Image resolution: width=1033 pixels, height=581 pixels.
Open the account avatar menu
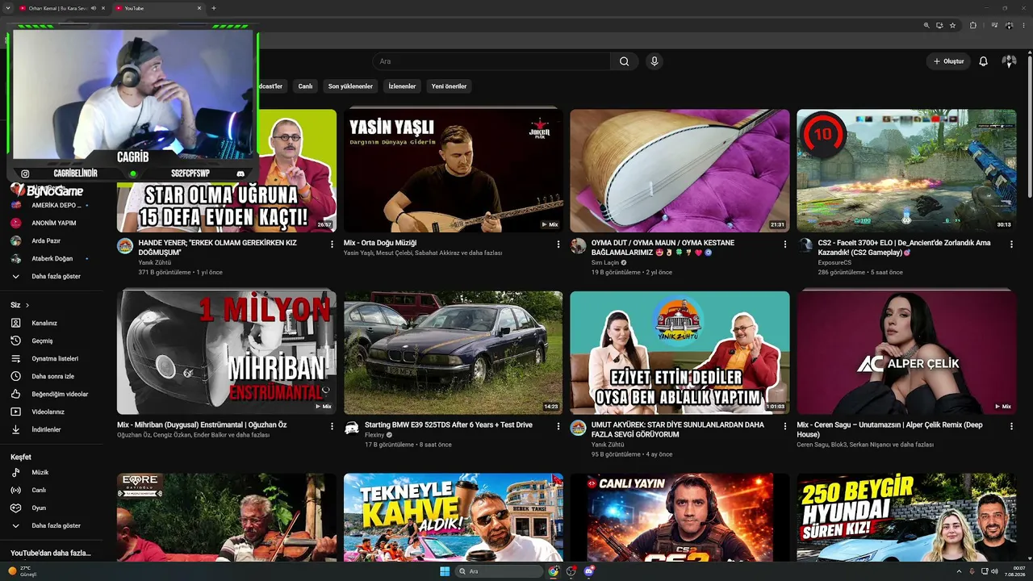click(x=1009, y=61)
